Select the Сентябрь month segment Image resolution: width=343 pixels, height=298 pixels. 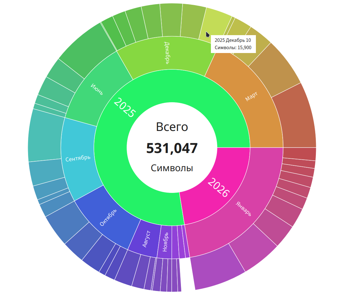pyautogui.click(x=78, y=158)
